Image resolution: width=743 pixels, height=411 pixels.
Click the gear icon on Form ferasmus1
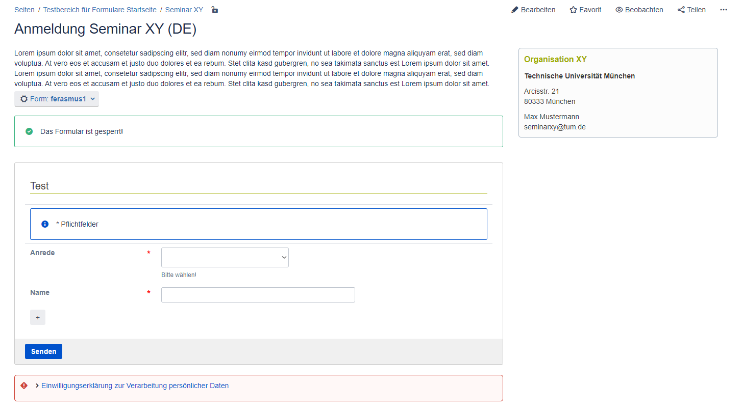(23, 99)
